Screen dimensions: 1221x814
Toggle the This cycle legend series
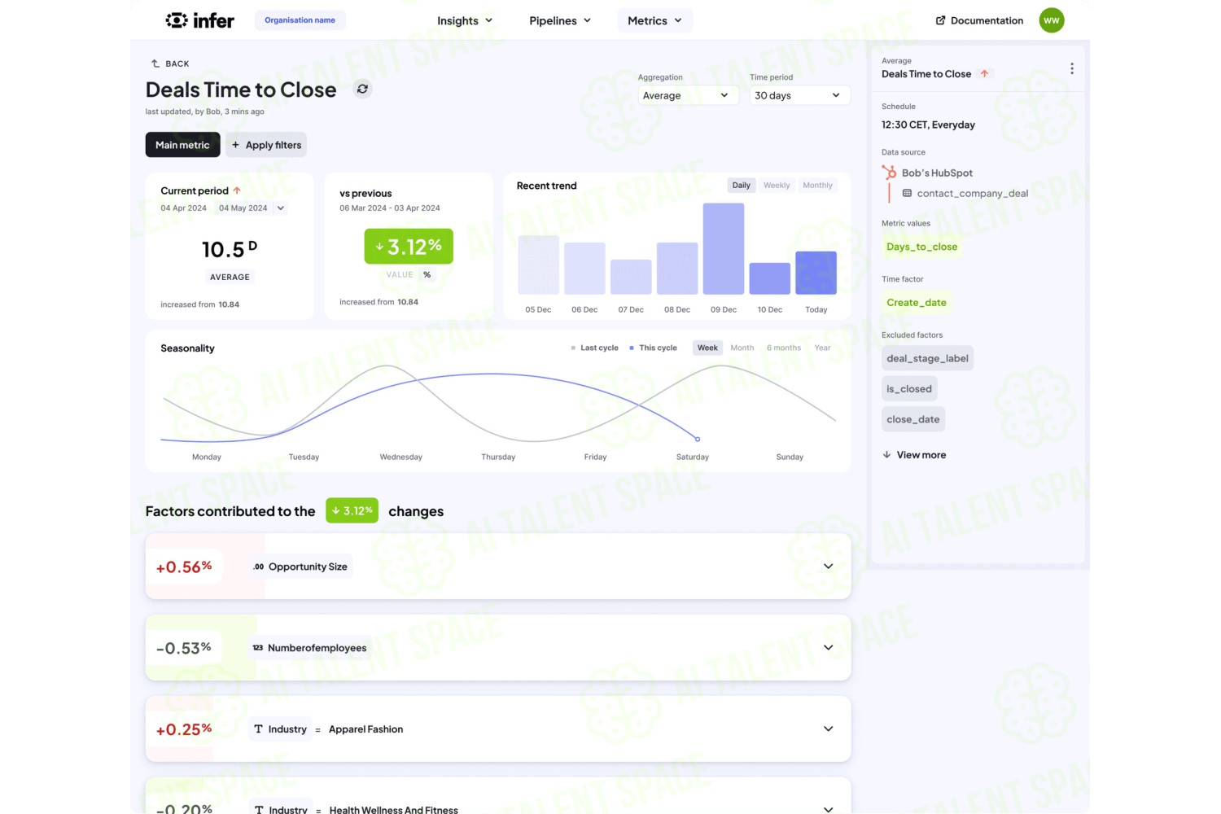coord(654,348)
